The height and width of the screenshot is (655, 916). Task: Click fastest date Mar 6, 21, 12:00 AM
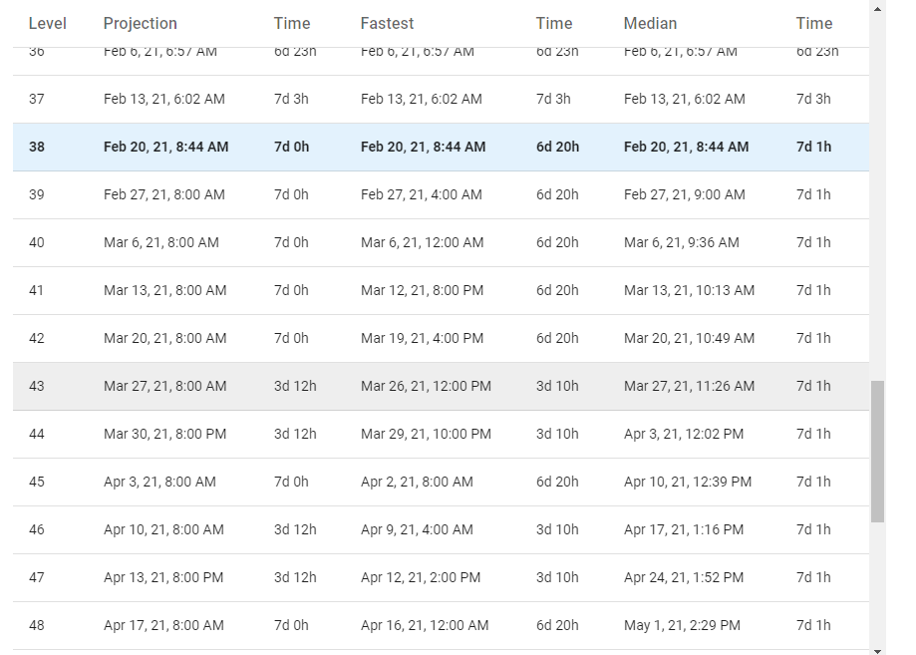(x=422, y=242)
